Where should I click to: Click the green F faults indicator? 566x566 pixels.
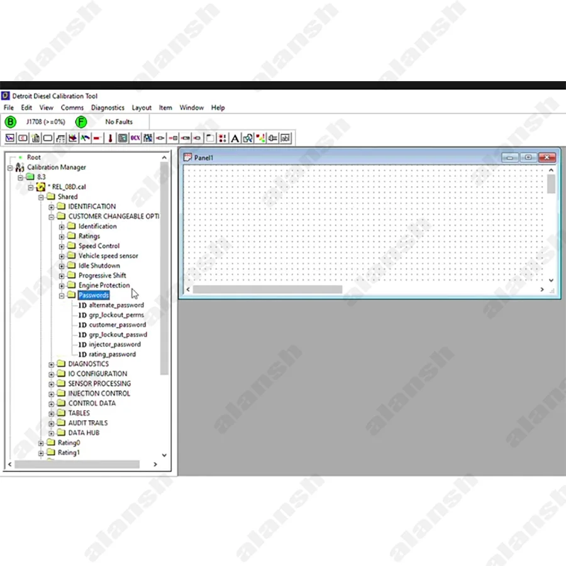coord(81,122)
